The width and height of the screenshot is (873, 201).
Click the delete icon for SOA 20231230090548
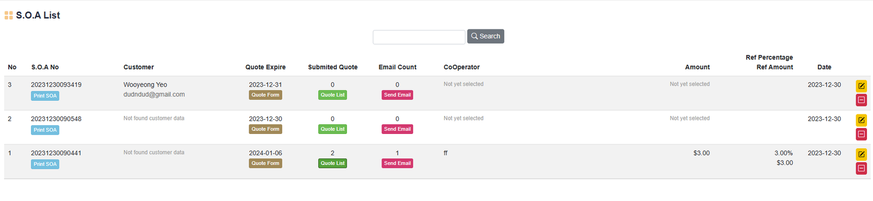tap(861, 134)
